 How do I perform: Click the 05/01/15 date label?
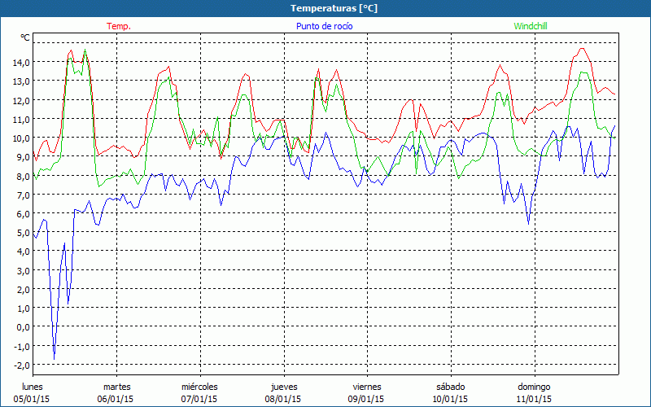[33, 399]
